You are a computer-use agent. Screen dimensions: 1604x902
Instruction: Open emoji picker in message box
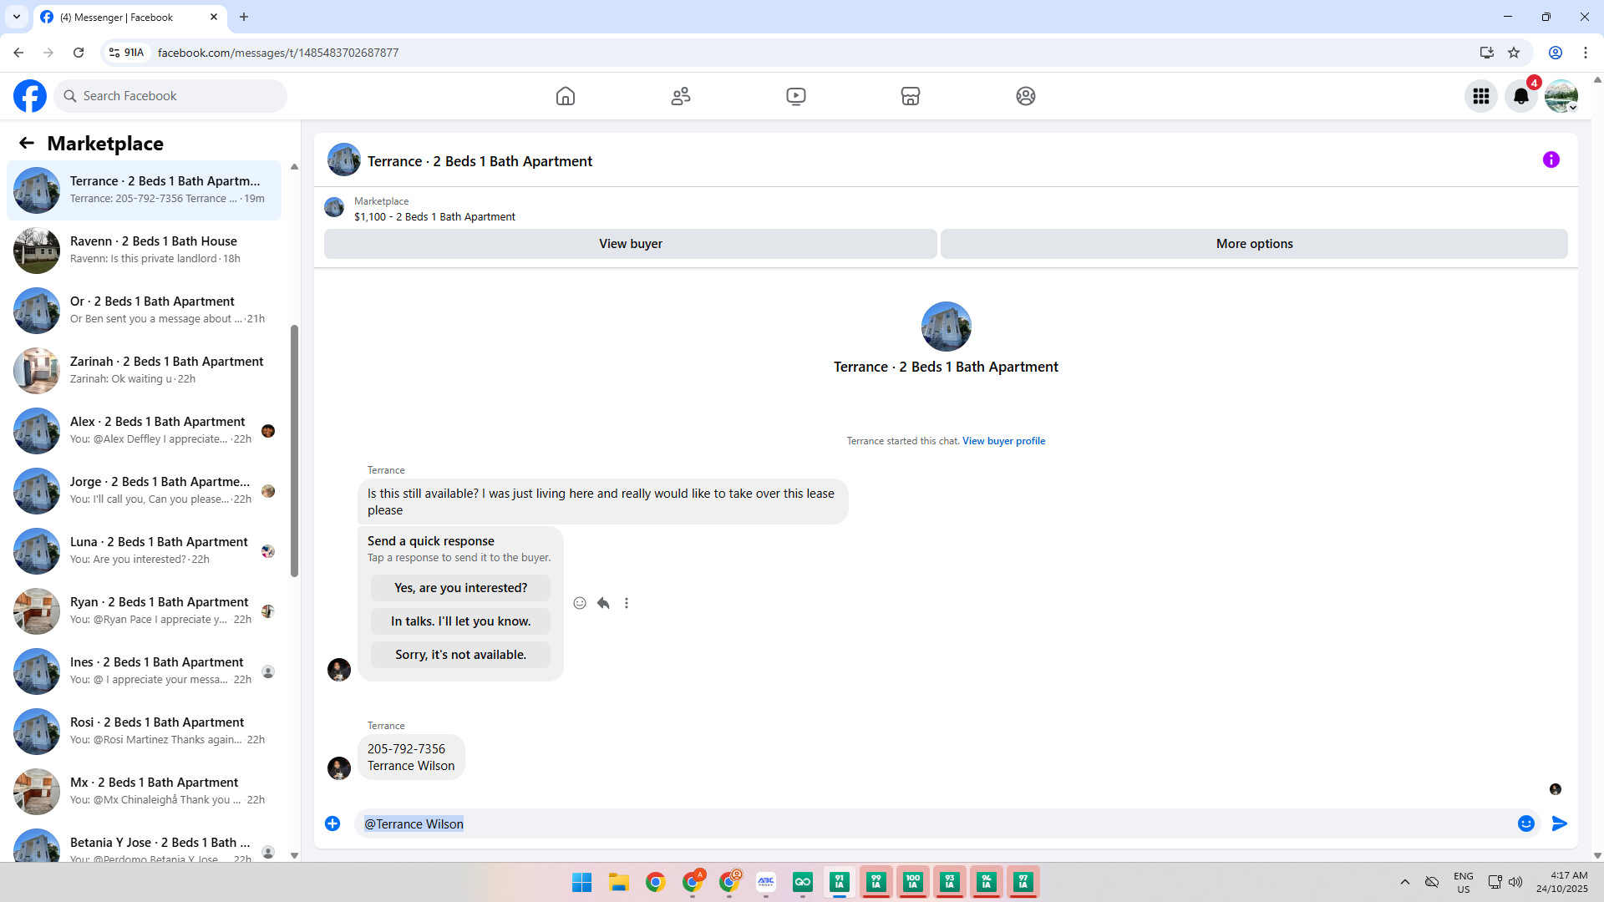pyautogui.click(x=1526, y=823)
